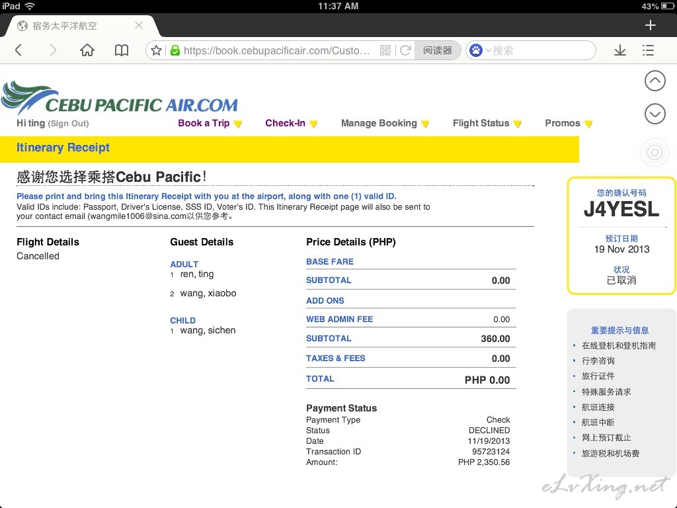Select child name wang, sichen
The image size is (677, 508).
click(x=208, y=331)
